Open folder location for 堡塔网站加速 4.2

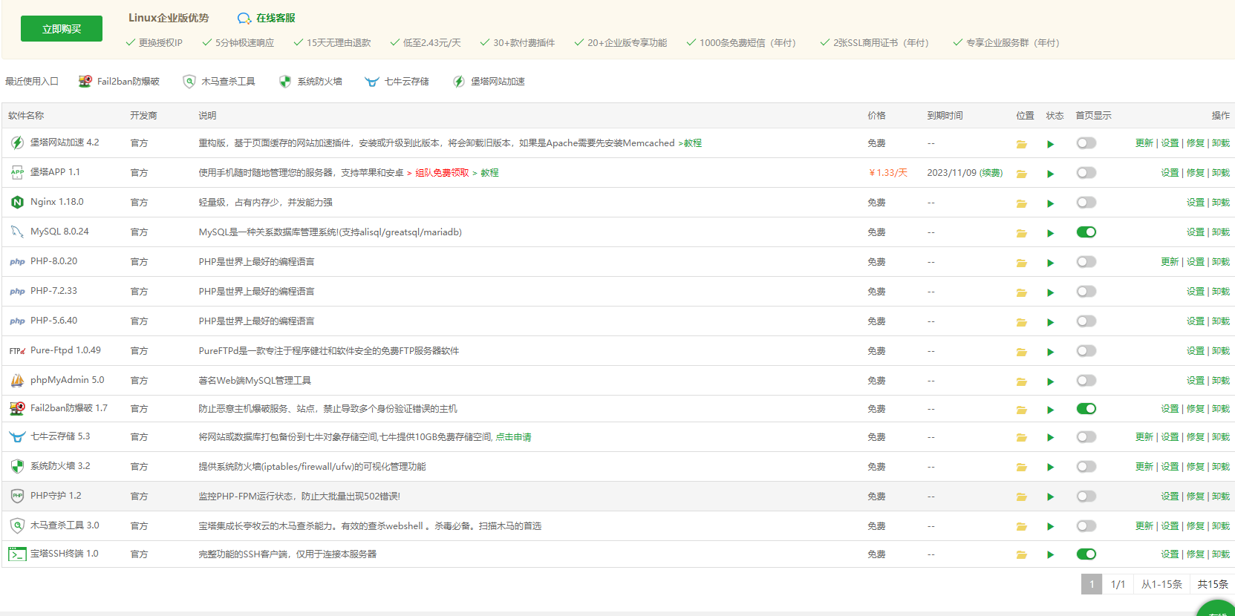tap(1022, 144)
